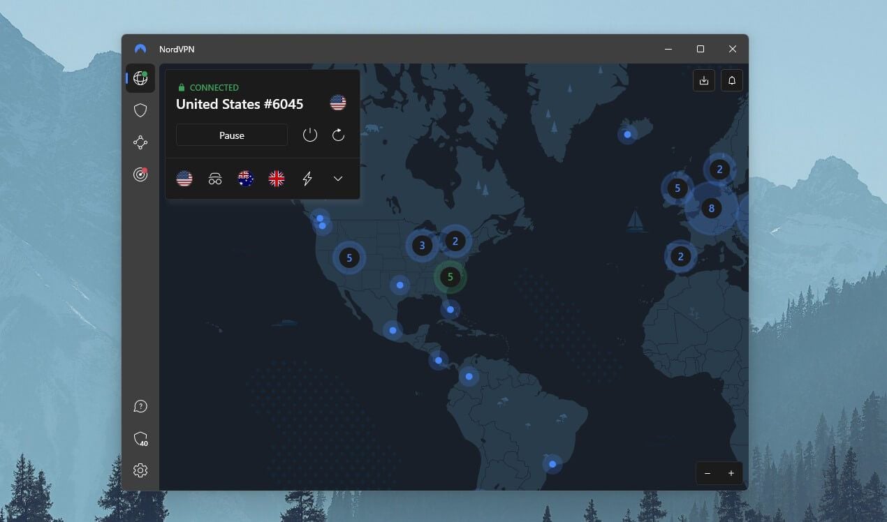This screenshot has height=522, width=887.
Task: Select the Colombia server dot
Action: coord(469,377)
